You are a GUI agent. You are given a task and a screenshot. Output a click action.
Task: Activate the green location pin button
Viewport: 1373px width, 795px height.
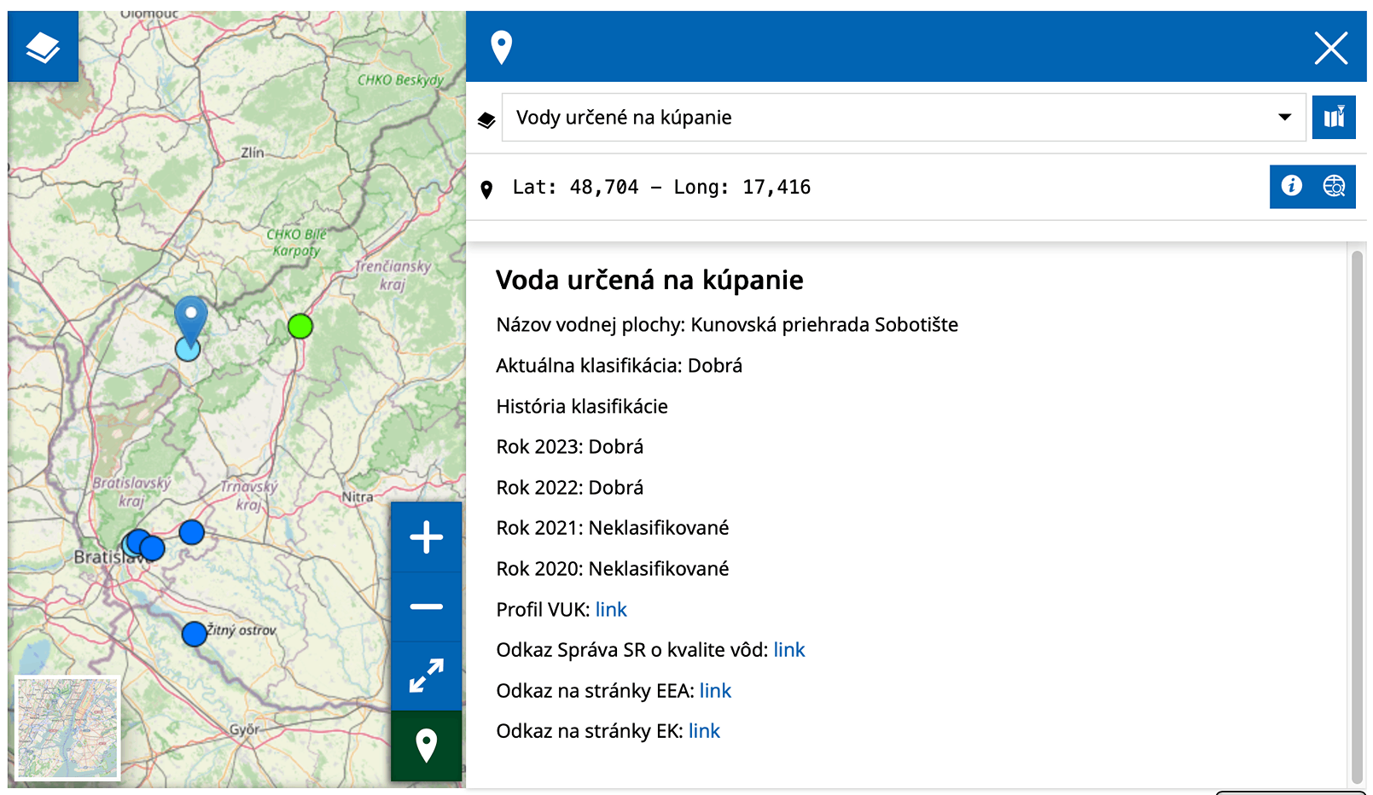point(426,746)
